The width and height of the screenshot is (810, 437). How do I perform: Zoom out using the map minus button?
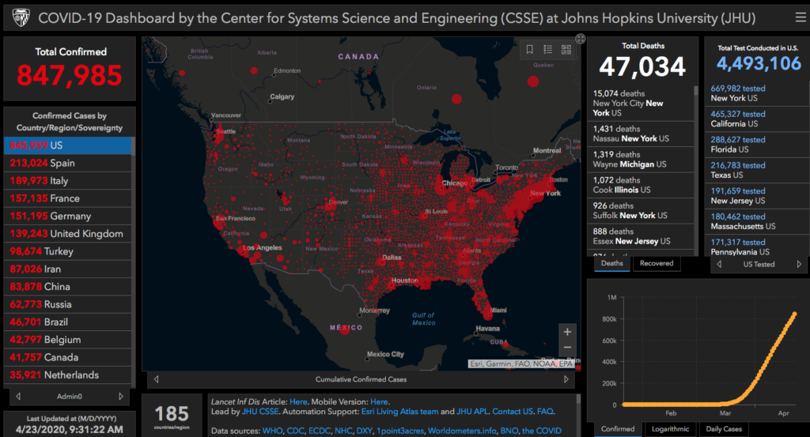tap(566, 348)
